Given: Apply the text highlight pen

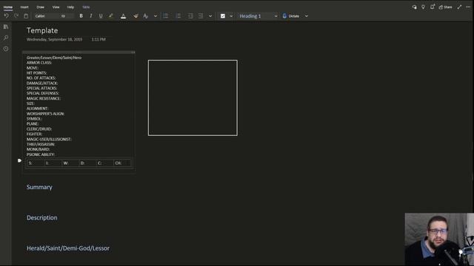Looking at the screenshot, I should [x=111, y=16].
